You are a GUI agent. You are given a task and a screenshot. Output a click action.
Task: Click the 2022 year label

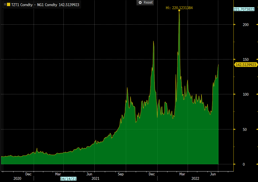[x=195, y=178]
